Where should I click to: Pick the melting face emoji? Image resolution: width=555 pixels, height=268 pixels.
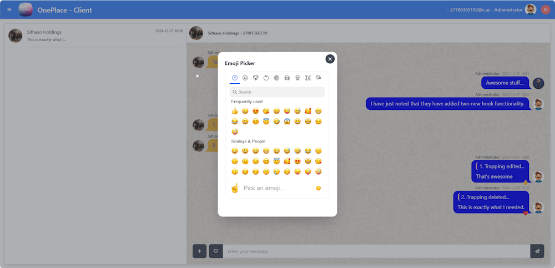click(x=245, y=161)
